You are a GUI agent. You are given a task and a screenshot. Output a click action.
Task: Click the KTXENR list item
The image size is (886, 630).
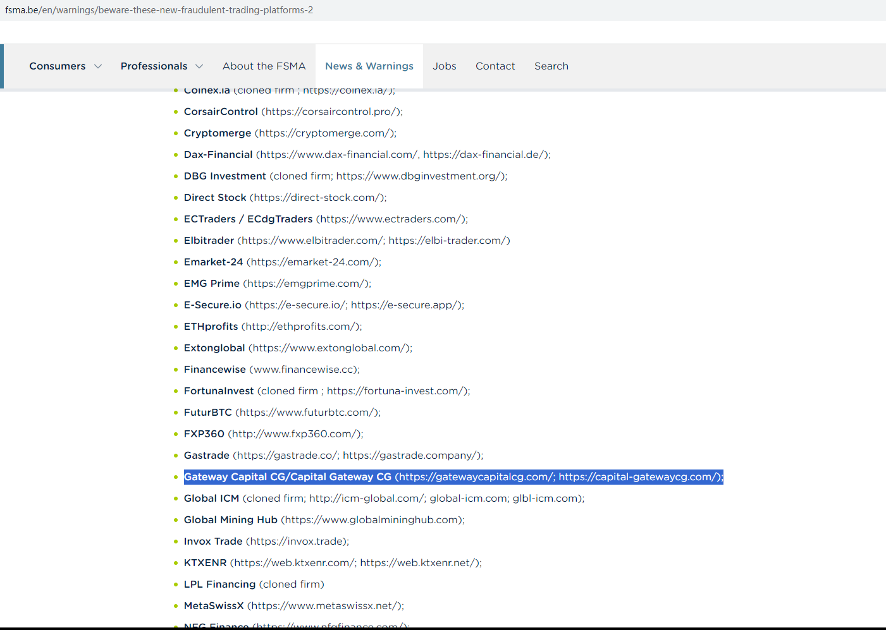click(205, 563)
